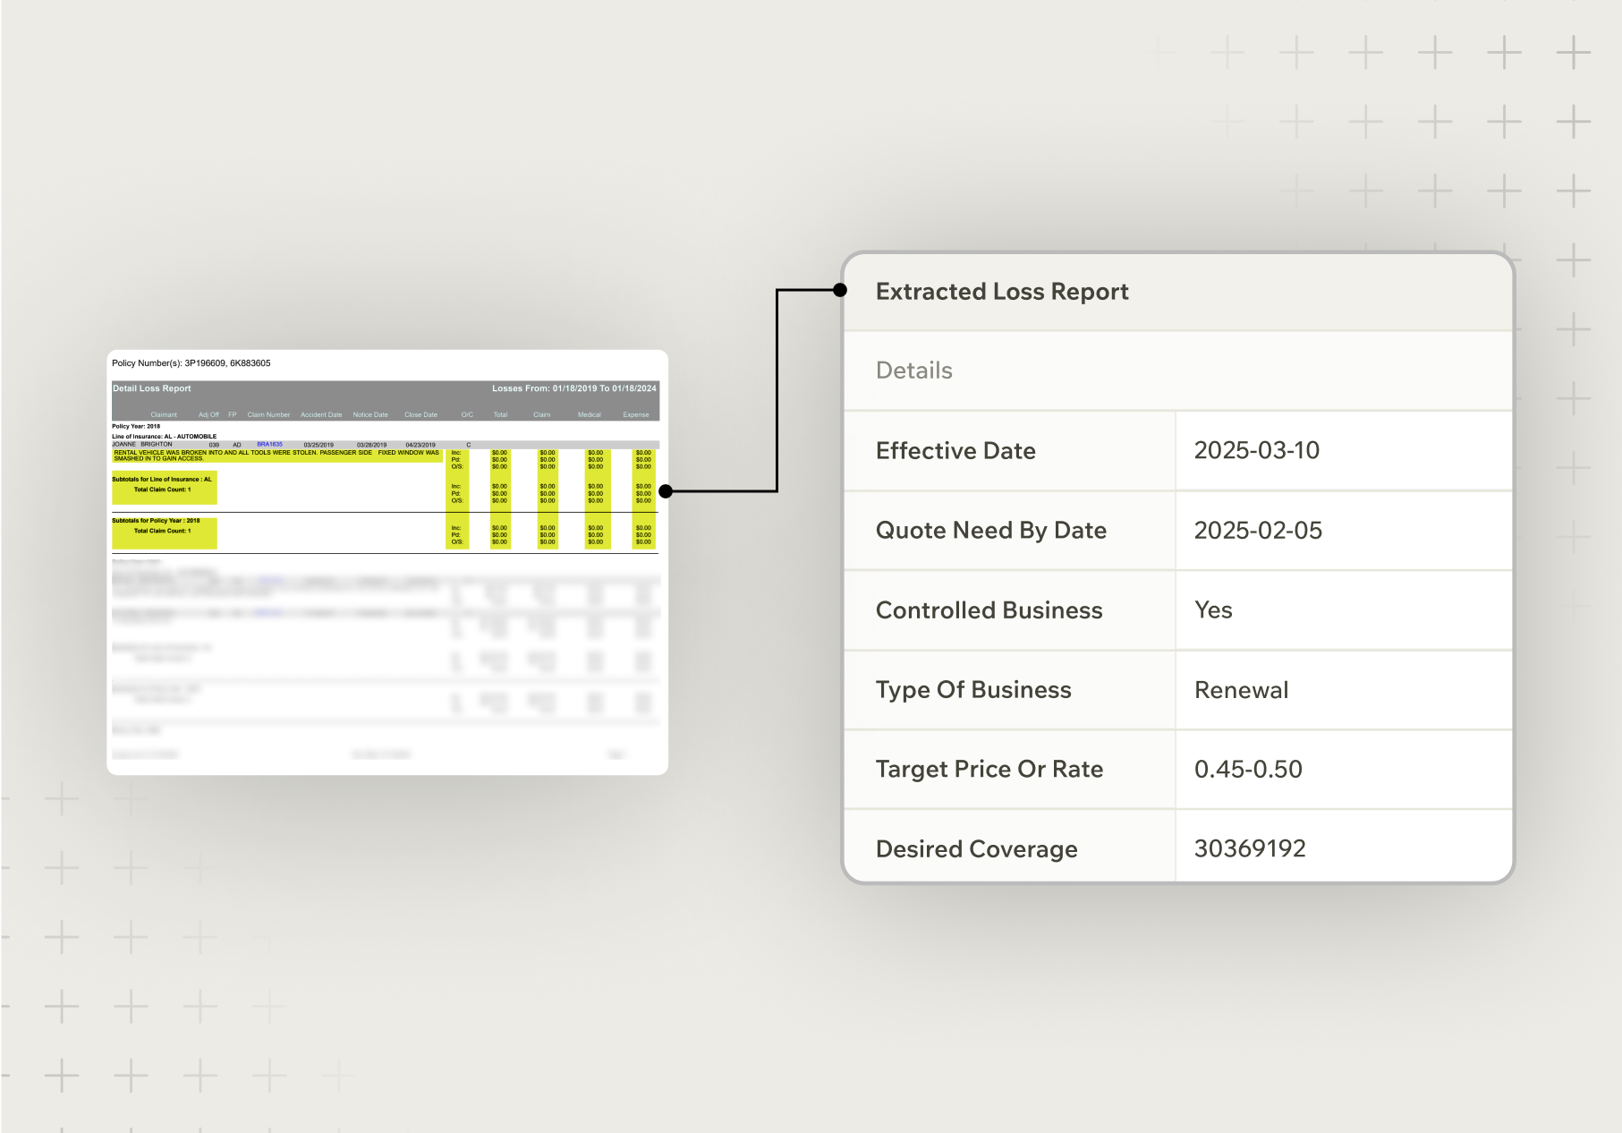
Task: Click the Accident Date column header
Action: tap(321, 414)
